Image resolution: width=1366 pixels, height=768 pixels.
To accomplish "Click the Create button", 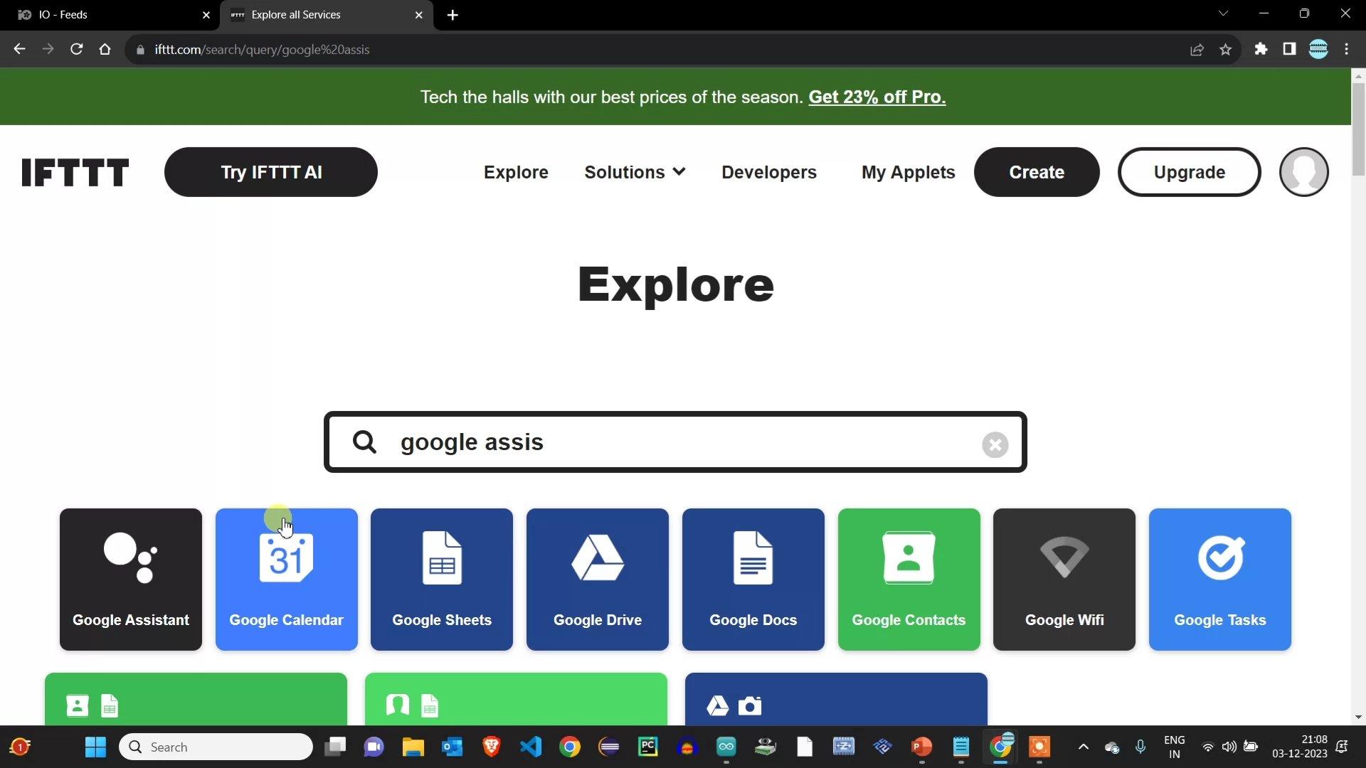I will (1037, 172).
